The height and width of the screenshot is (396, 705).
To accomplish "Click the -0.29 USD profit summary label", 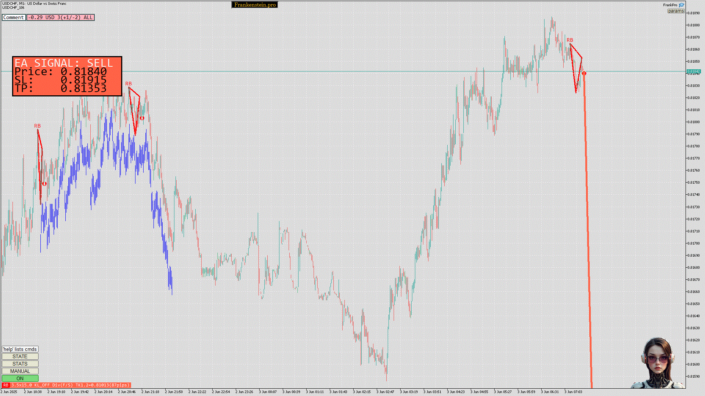I will tap(61, 17).
